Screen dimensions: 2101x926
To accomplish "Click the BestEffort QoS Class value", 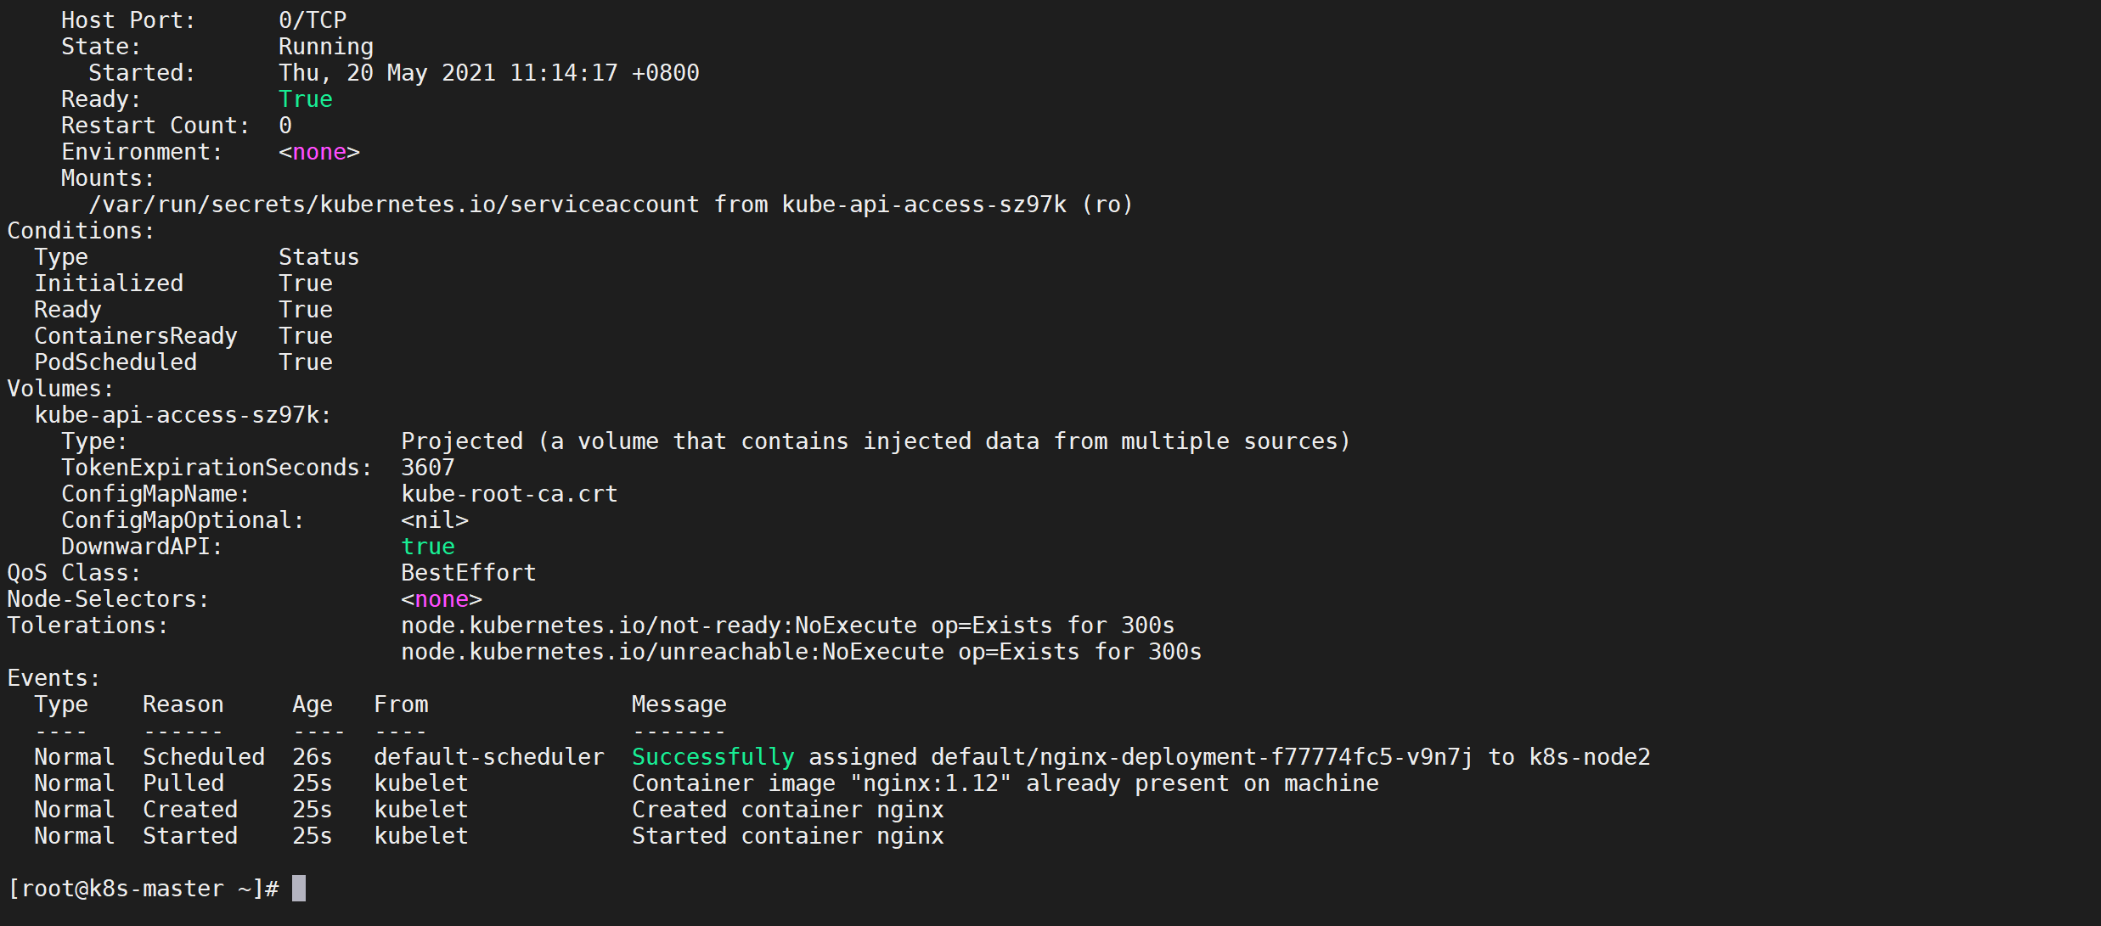I will (468, 573).
